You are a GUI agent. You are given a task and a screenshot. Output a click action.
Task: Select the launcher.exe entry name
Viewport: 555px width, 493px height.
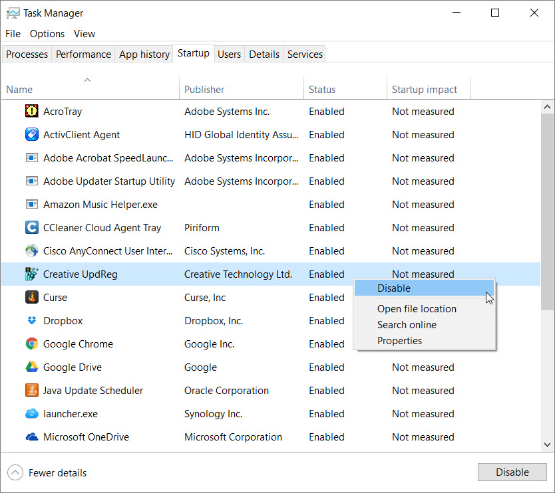click(71, 414)
